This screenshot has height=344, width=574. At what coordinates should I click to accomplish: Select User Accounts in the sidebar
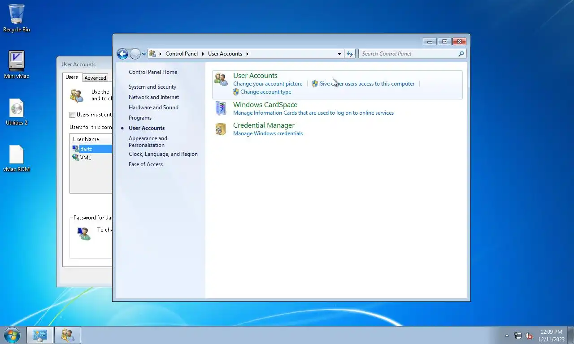point(147,128)
